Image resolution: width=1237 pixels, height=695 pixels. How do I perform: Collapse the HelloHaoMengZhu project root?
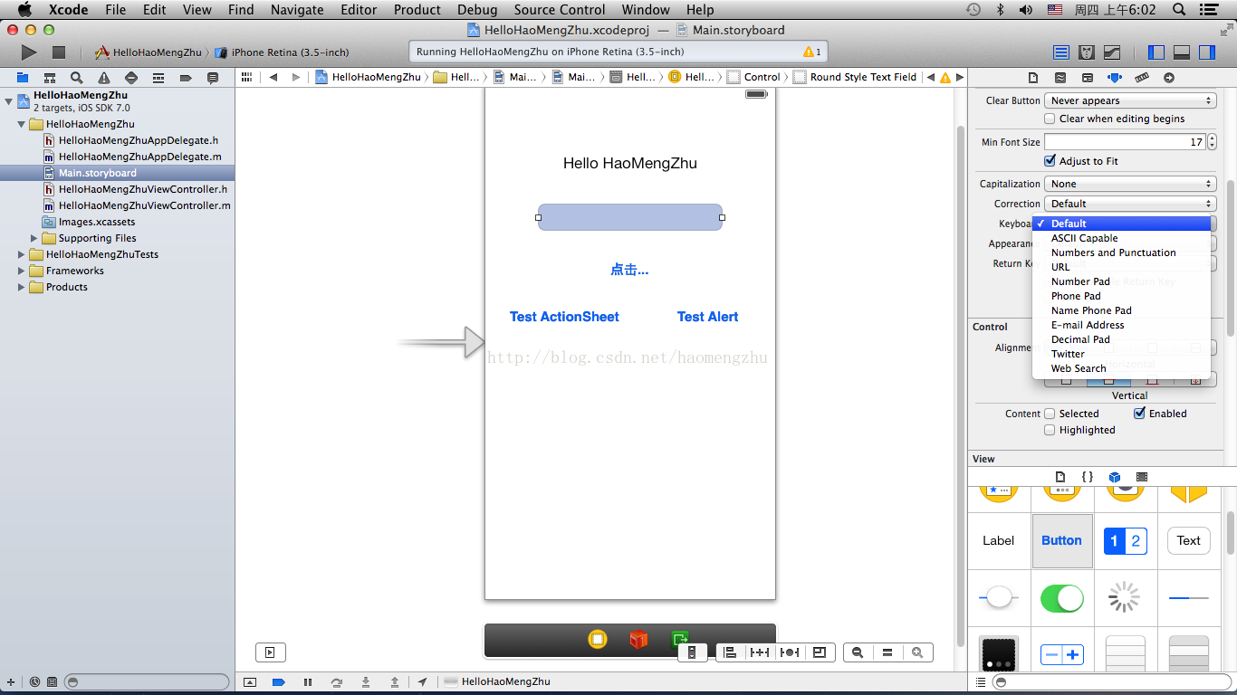click(9, 100)
